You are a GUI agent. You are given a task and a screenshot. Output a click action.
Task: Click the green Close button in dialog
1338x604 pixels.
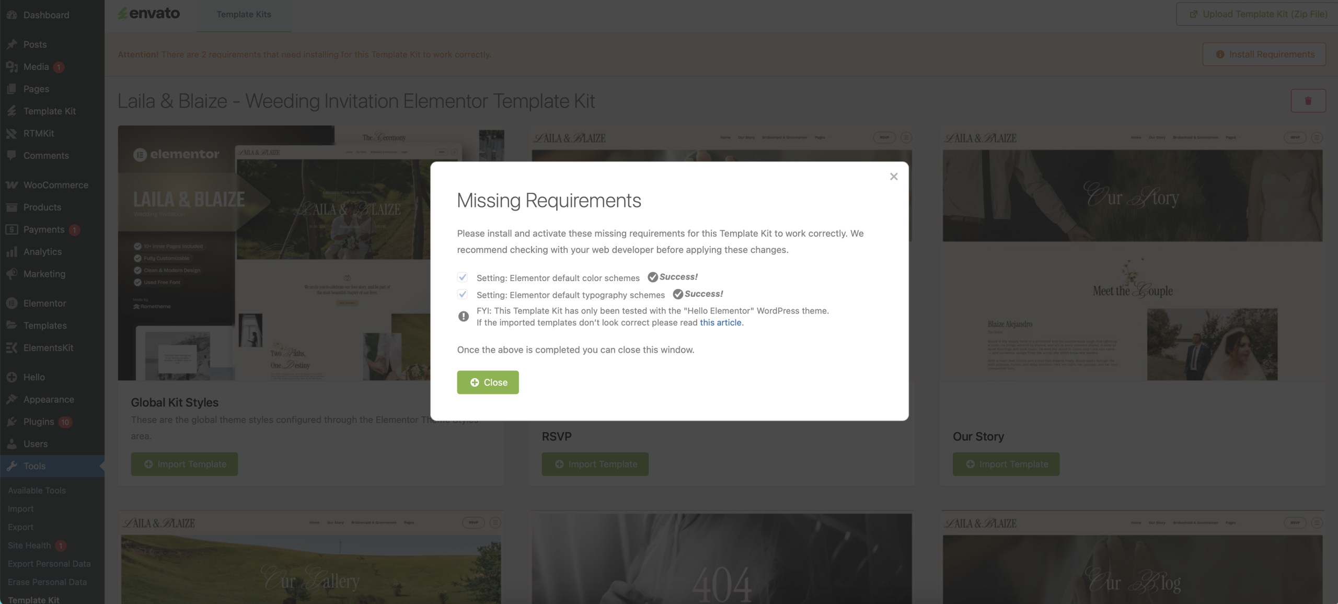(x=488, y=382)
